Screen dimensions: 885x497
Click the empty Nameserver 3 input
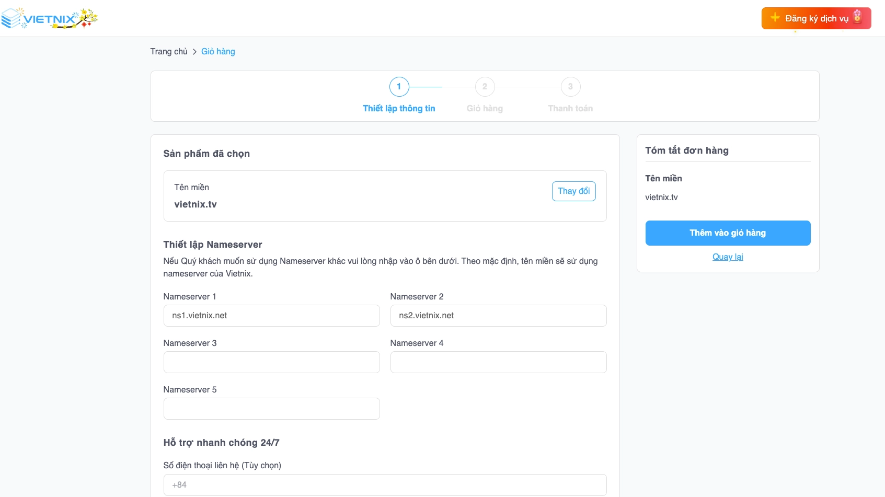(x=271, y=362)
